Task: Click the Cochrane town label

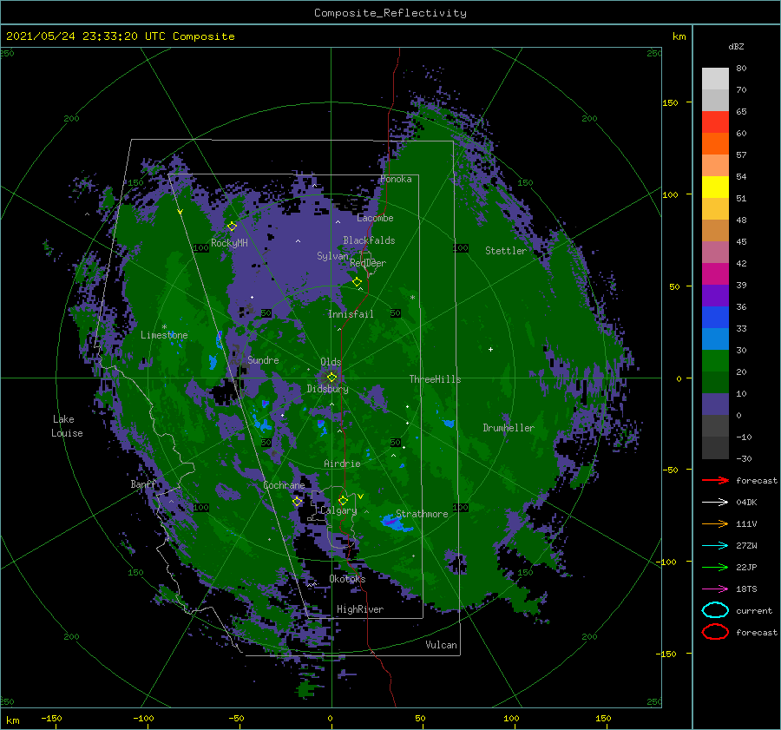Action: [284, 485]
